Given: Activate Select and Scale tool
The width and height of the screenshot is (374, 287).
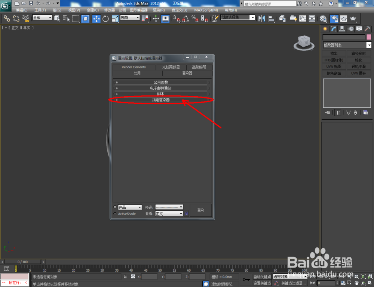Looking at the screenshot, I should click(x=115, y=18).
